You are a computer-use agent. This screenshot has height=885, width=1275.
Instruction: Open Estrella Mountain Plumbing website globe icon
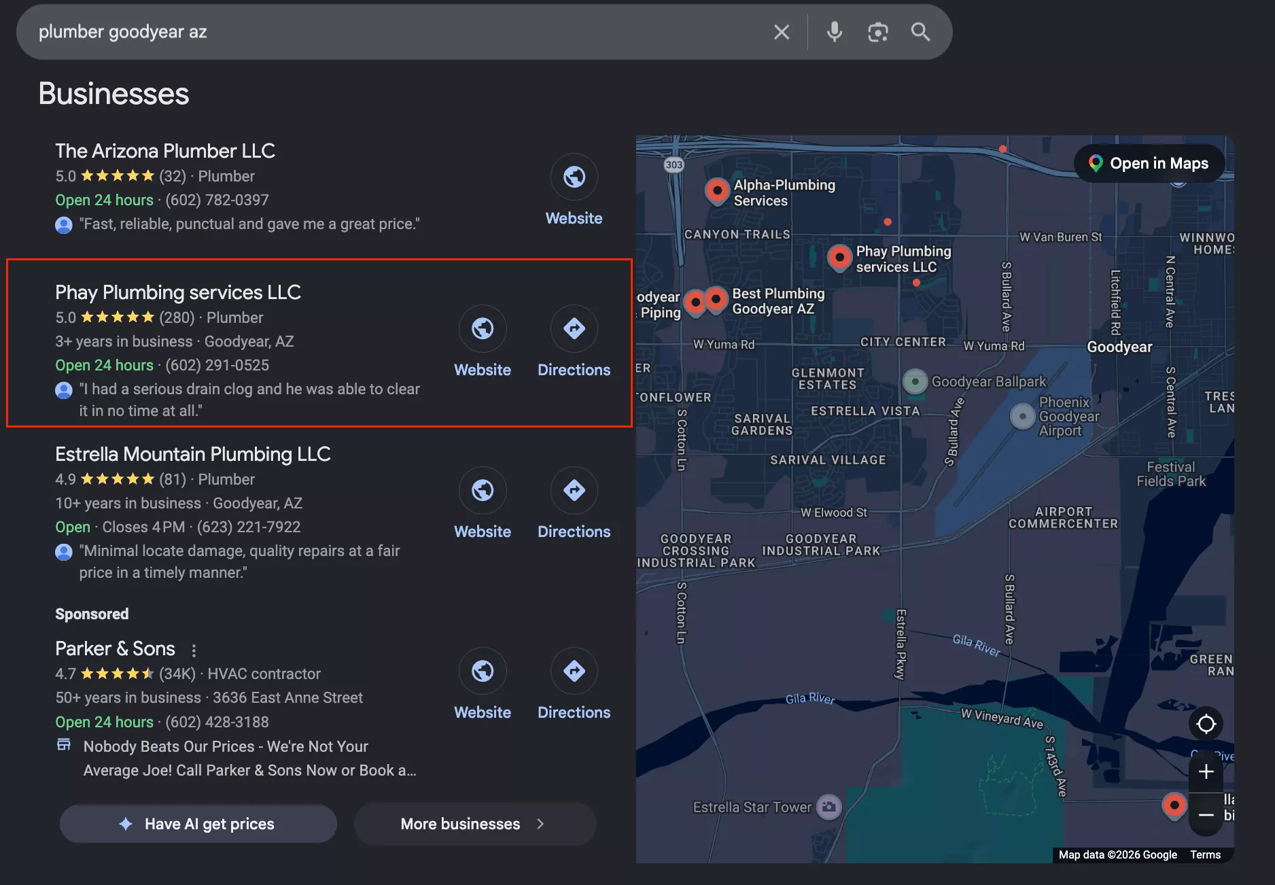pyautogui.click(x=483, y=490)
